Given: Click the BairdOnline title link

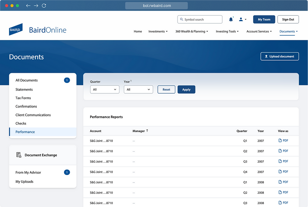Looking at the screenshot, I should [48, 30].
